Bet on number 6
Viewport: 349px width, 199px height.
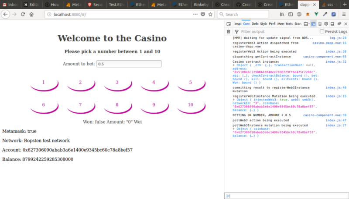(x=44, y=107)
